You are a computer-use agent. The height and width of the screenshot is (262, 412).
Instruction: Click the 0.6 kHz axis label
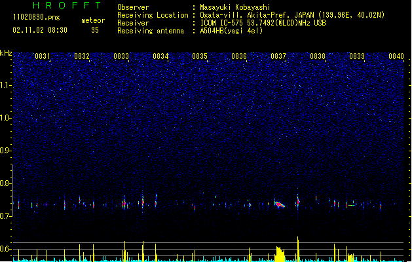[5, 249]
